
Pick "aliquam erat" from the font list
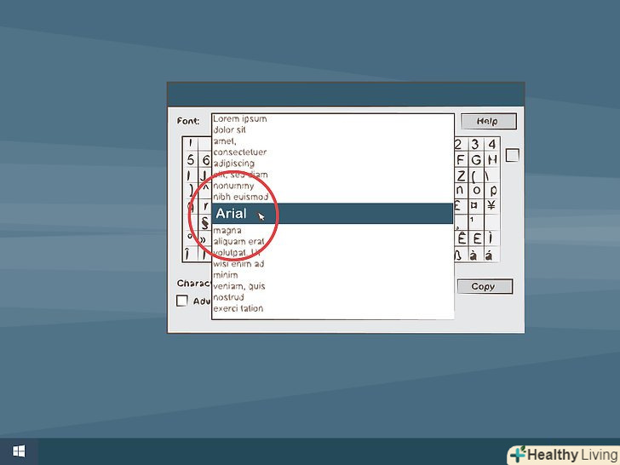(x=238, y=241)
